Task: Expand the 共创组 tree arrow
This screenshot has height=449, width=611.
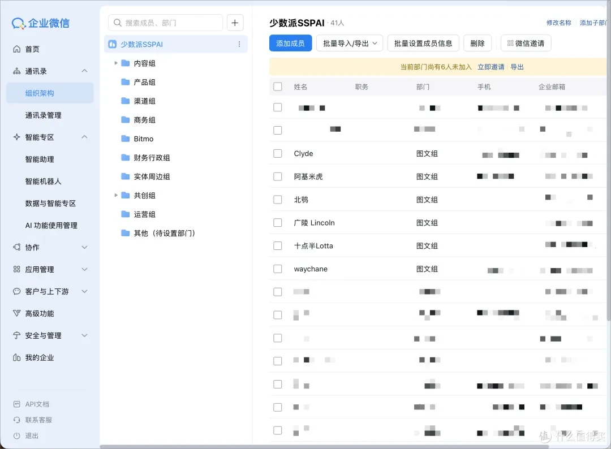Action: (116, 195)
